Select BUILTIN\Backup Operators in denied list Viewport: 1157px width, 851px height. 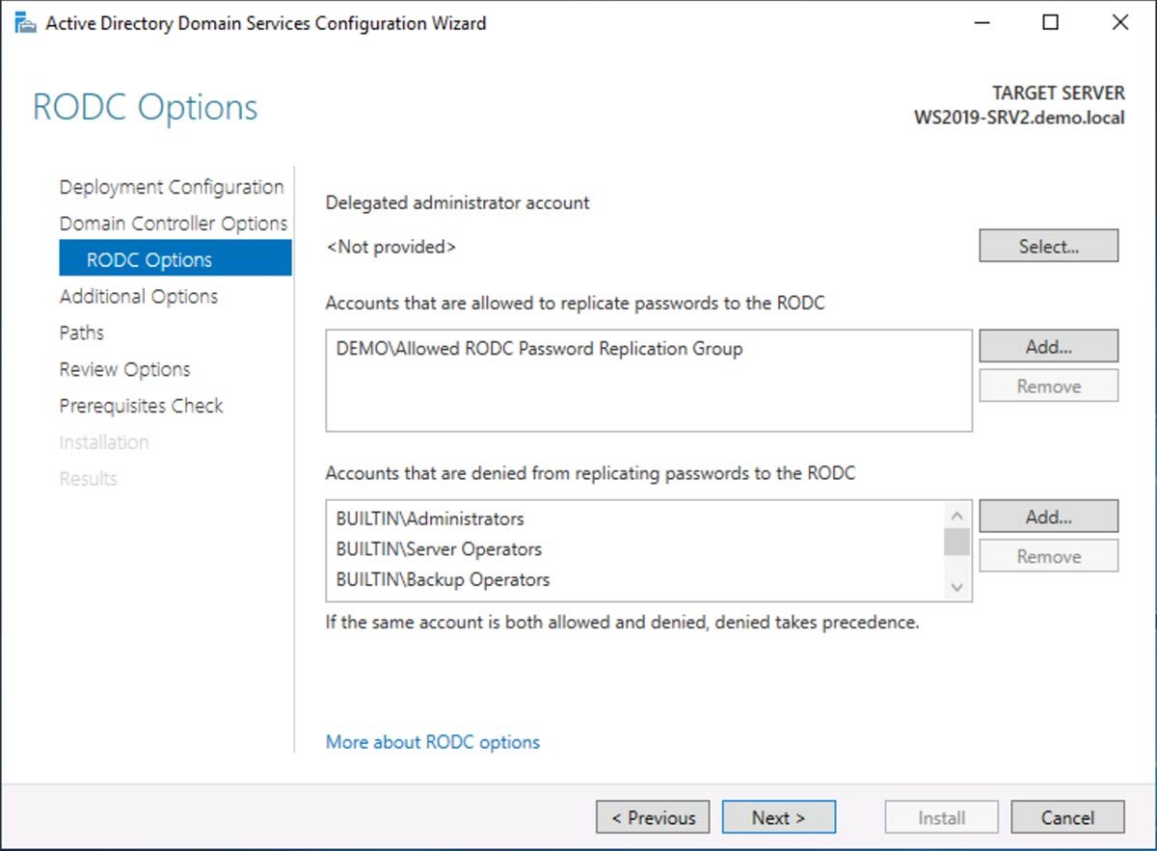443,580
